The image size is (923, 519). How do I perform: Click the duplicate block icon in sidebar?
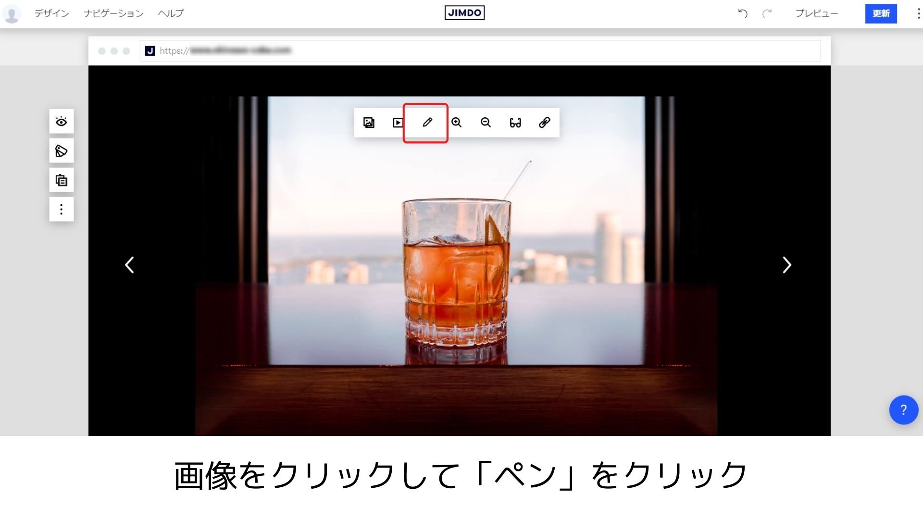point(62,180)
